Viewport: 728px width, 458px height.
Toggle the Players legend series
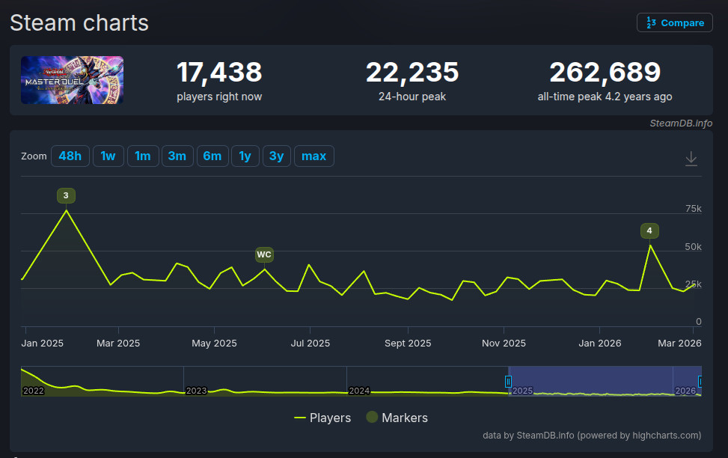click(322, 418)
